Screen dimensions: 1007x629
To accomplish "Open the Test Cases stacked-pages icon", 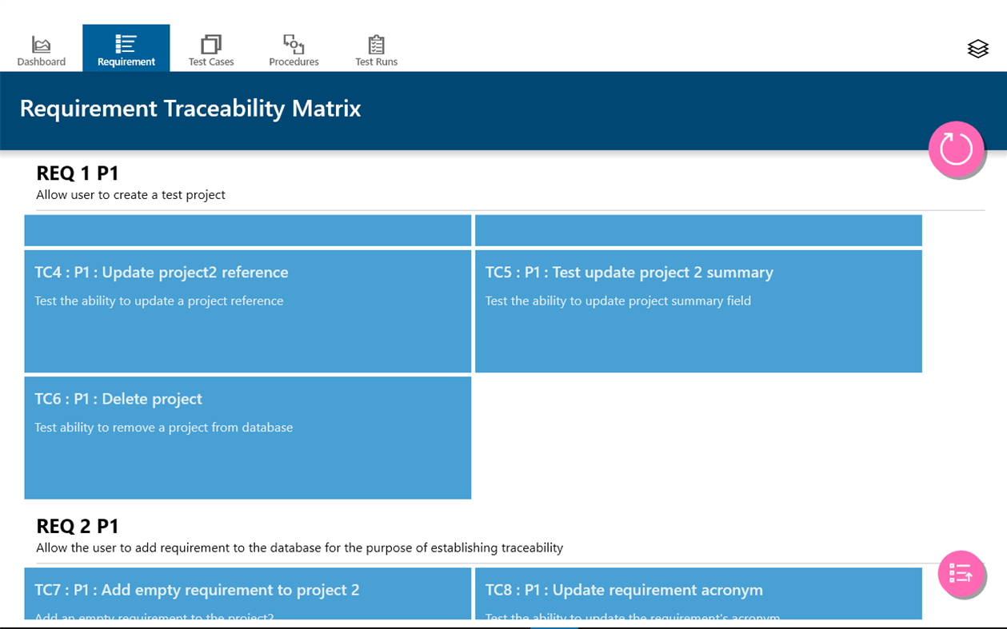I will click(211, 43).
